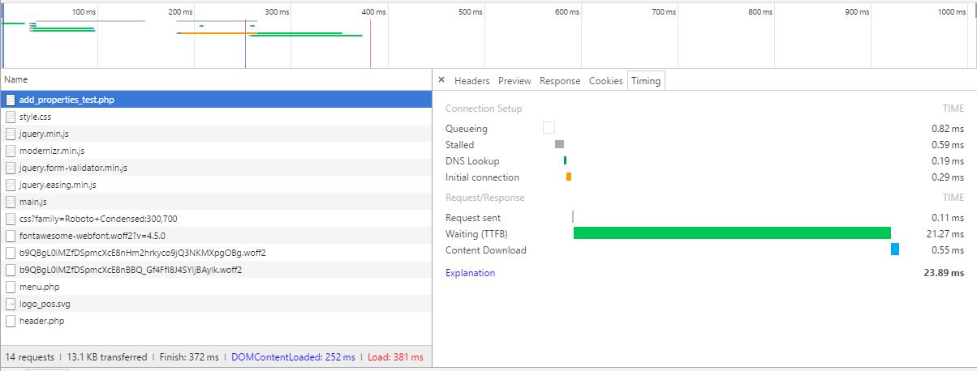Click the file icon beside menu.php

pyautogui.click(x=11, y=287)
